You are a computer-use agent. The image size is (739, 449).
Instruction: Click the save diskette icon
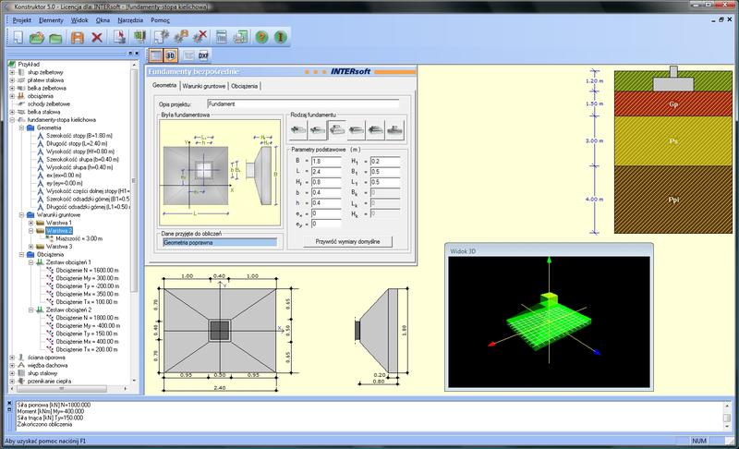pos(78,38)
